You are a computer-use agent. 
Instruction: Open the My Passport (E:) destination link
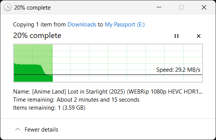tap(125, 25)
